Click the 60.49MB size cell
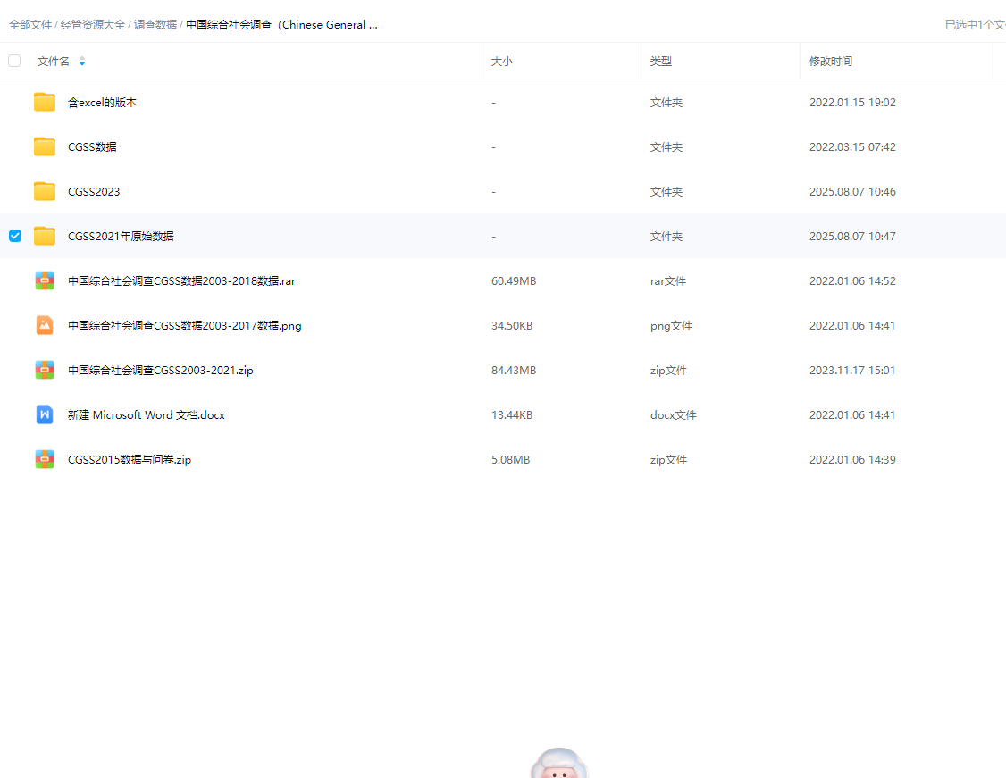This screenshot has width=1006, height=778. coord(514,281)
